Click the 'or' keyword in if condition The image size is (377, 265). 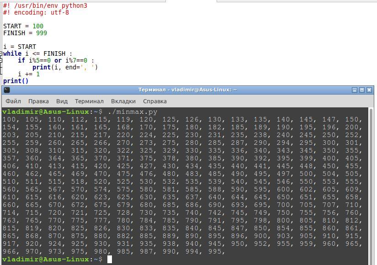(58, 60)
